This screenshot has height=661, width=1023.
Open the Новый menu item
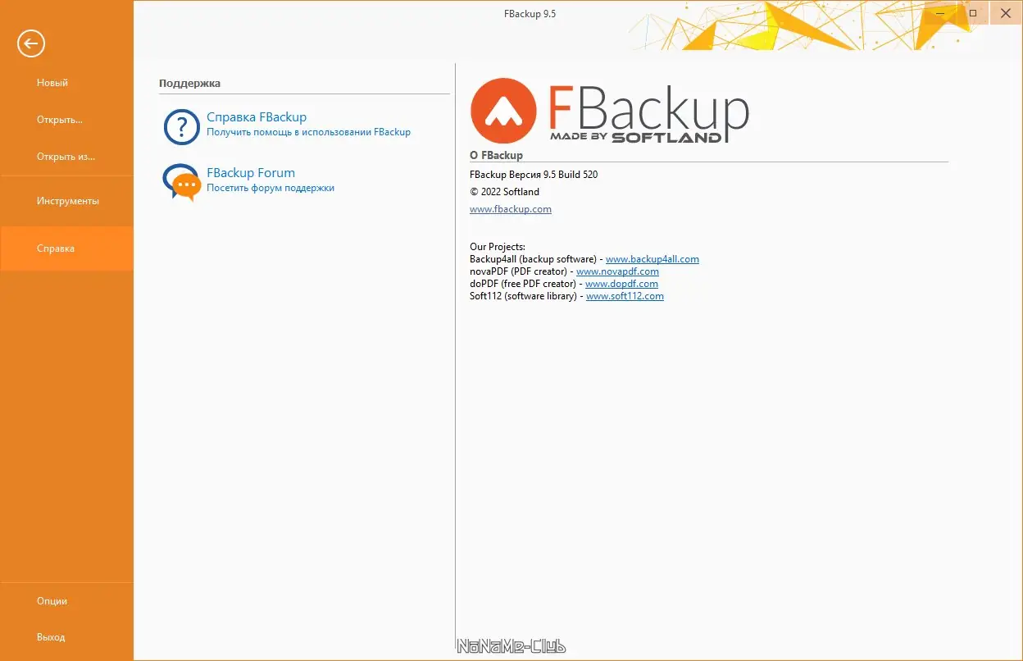click(52, 83)
